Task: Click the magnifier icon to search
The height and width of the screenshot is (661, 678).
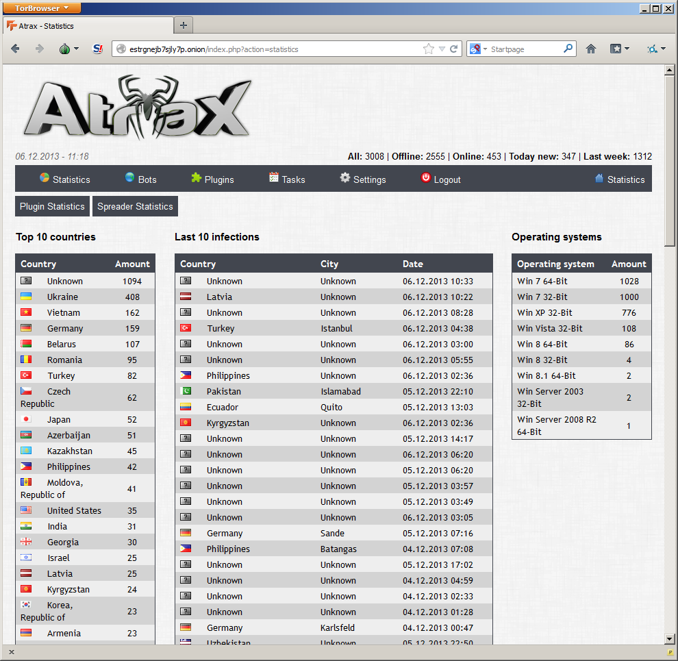Action: click(x=568, y=49)
